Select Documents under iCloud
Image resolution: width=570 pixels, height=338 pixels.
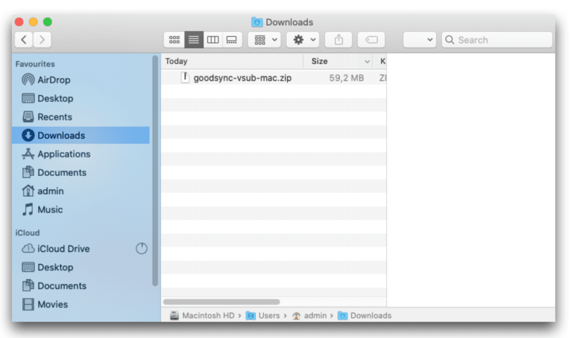[80, 285]
